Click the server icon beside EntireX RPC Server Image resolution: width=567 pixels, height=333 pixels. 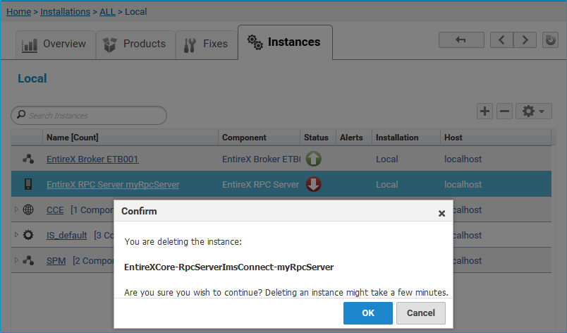(x=28, y=184)
